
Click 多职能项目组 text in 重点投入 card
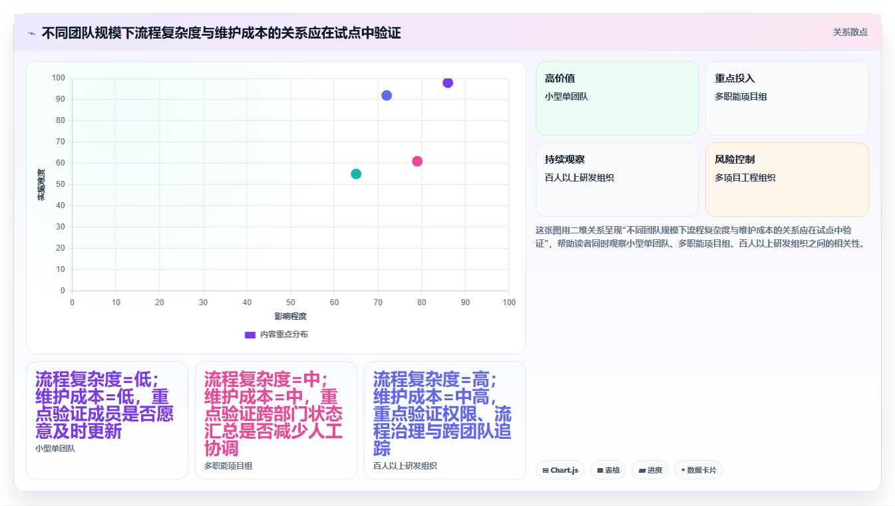pos(741,96)
